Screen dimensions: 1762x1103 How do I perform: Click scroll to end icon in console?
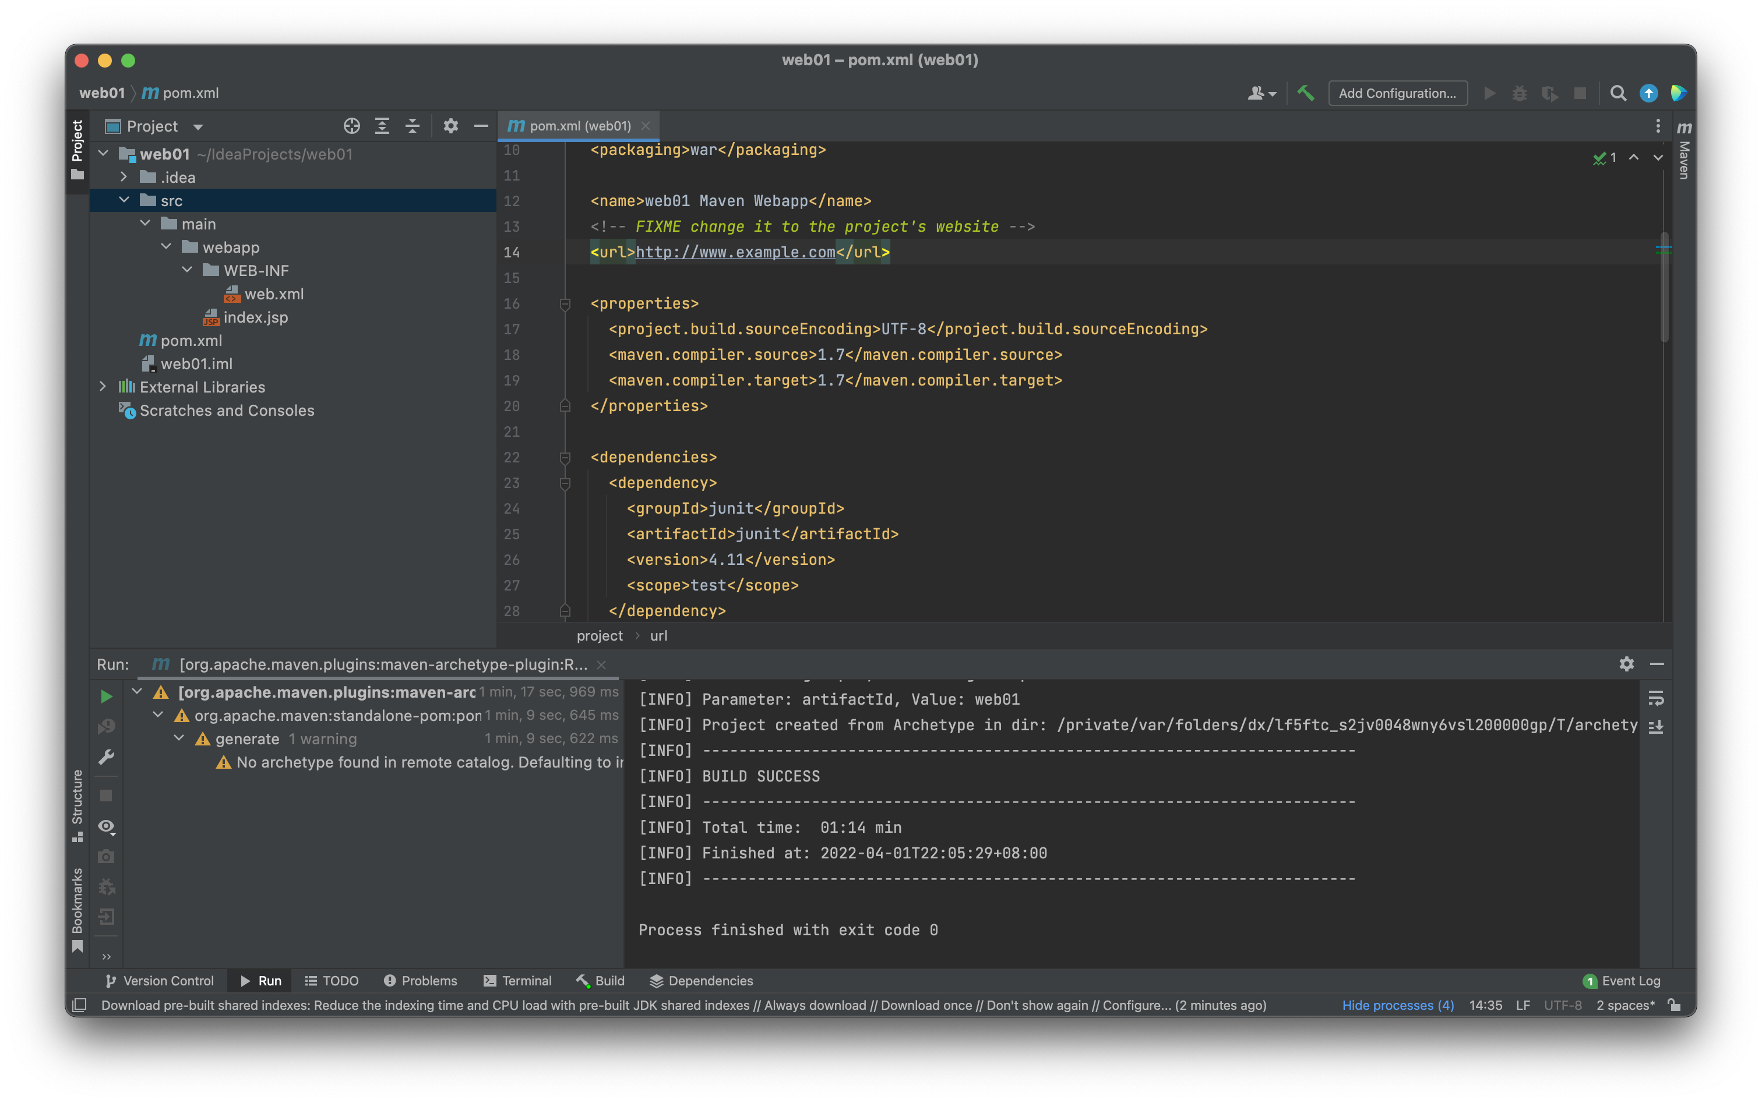tap(1655, 727)
